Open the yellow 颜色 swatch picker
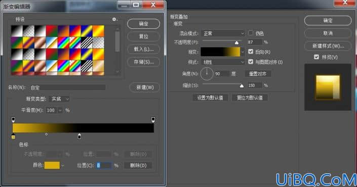Image resolution: width=357 pixels, height=187 pixels. pos(52,165)
